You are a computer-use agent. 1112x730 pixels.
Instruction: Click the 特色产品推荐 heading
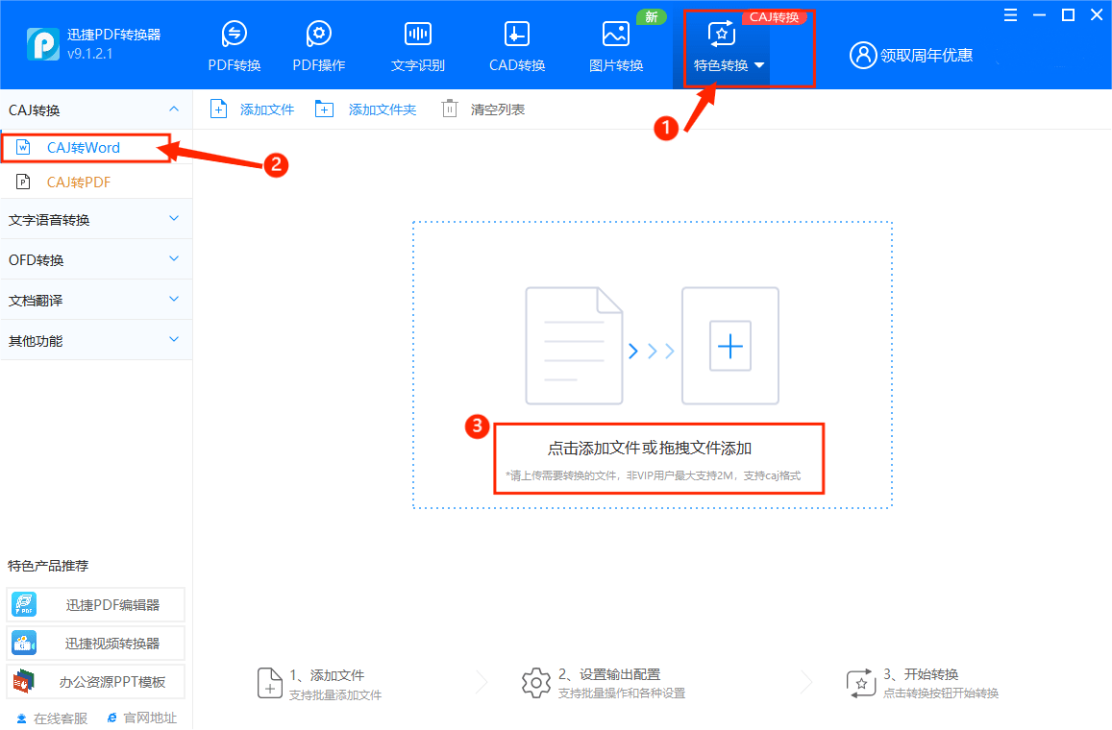[48, 566]
